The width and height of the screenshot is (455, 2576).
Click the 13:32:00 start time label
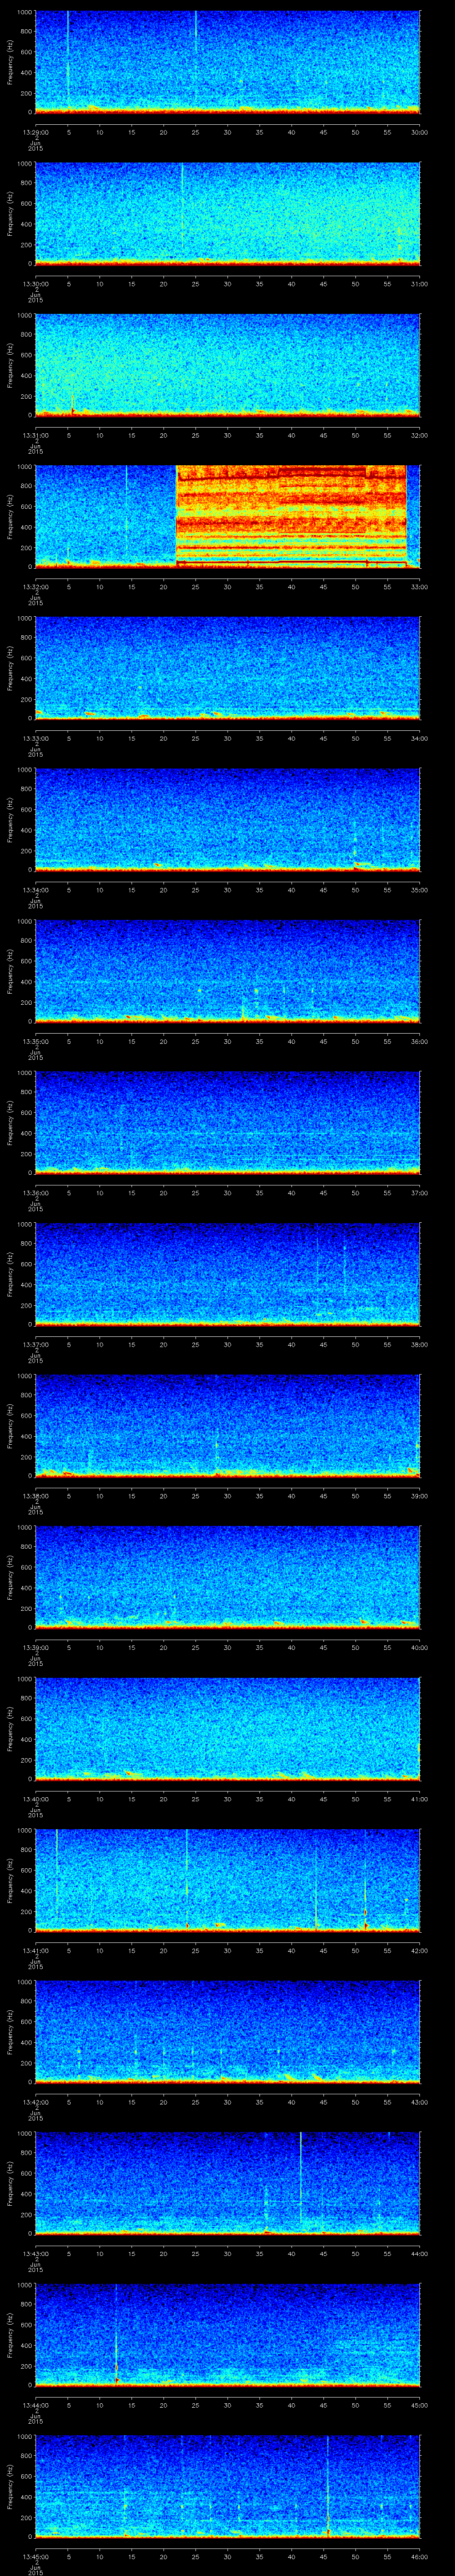[35, 587]
